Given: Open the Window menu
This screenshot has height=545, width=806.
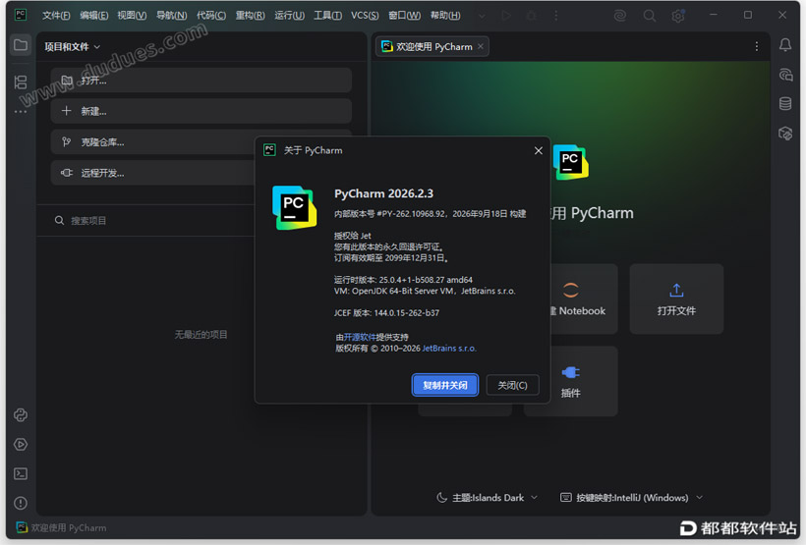Looking at the screenshot, I should coord(405,16).
